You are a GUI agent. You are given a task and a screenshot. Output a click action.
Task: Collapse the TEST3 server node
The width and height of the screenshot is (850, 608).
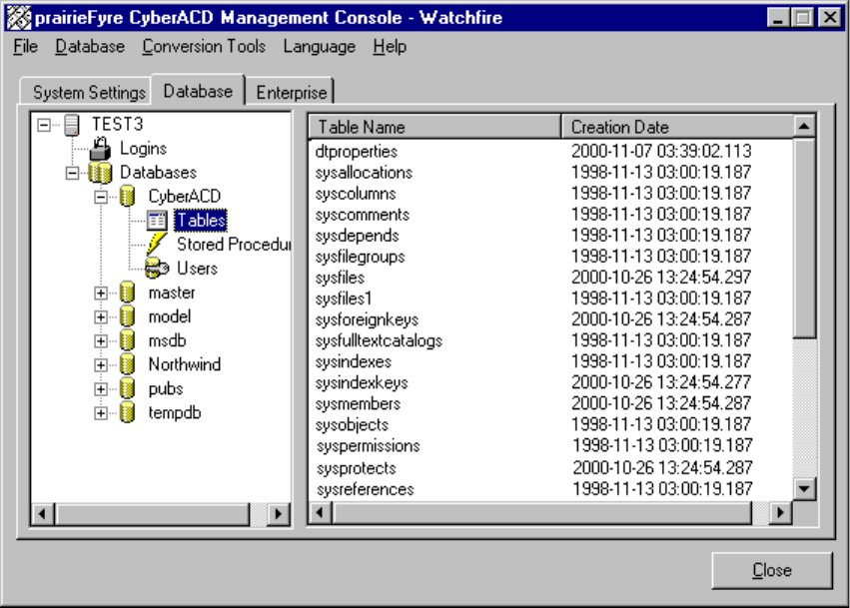coord(43,125)
